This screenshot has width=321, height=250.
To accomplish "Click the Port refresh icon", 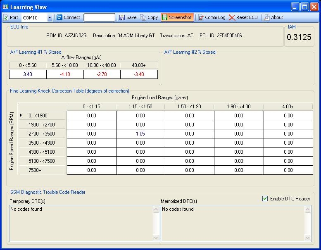I will coord(6,18).
